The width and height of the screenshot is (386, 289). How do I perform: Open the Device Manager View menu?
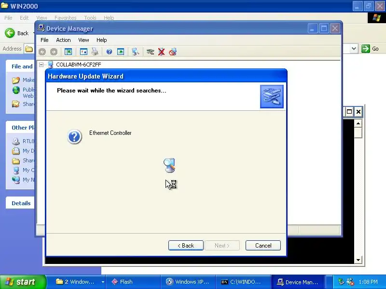pos(83,40)
